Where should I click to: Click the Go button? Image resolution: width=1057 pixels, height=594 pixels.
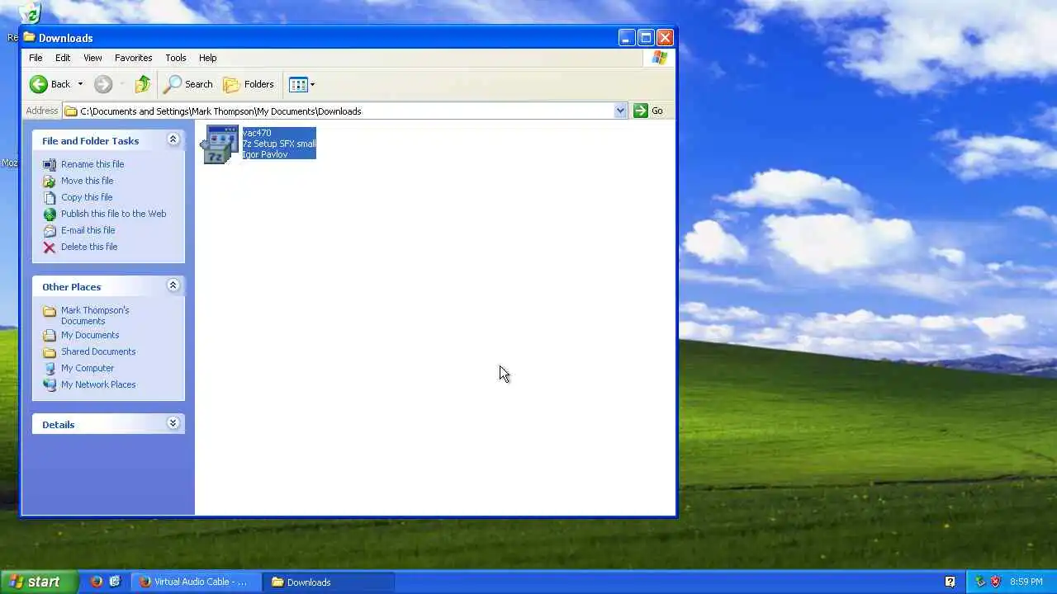(648, 111)
